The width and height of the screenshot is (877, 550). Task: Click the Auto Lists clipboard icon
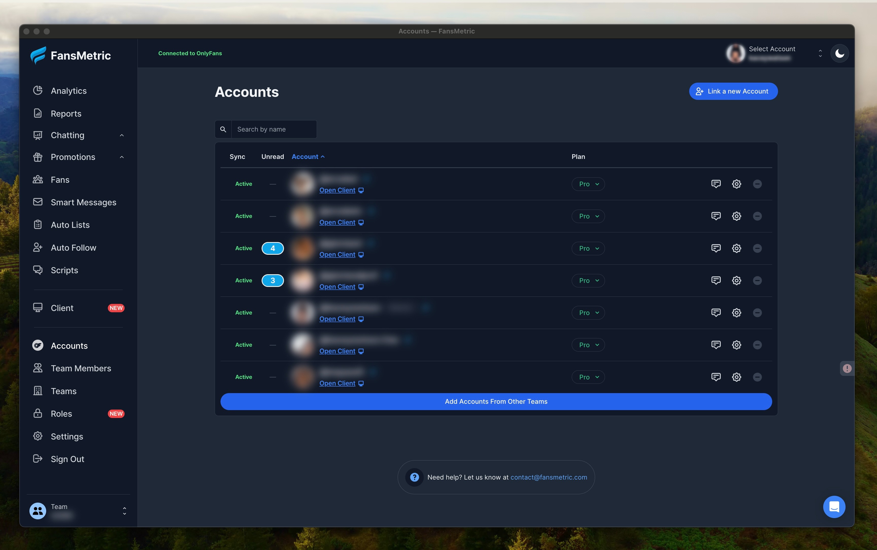[38, 225]
